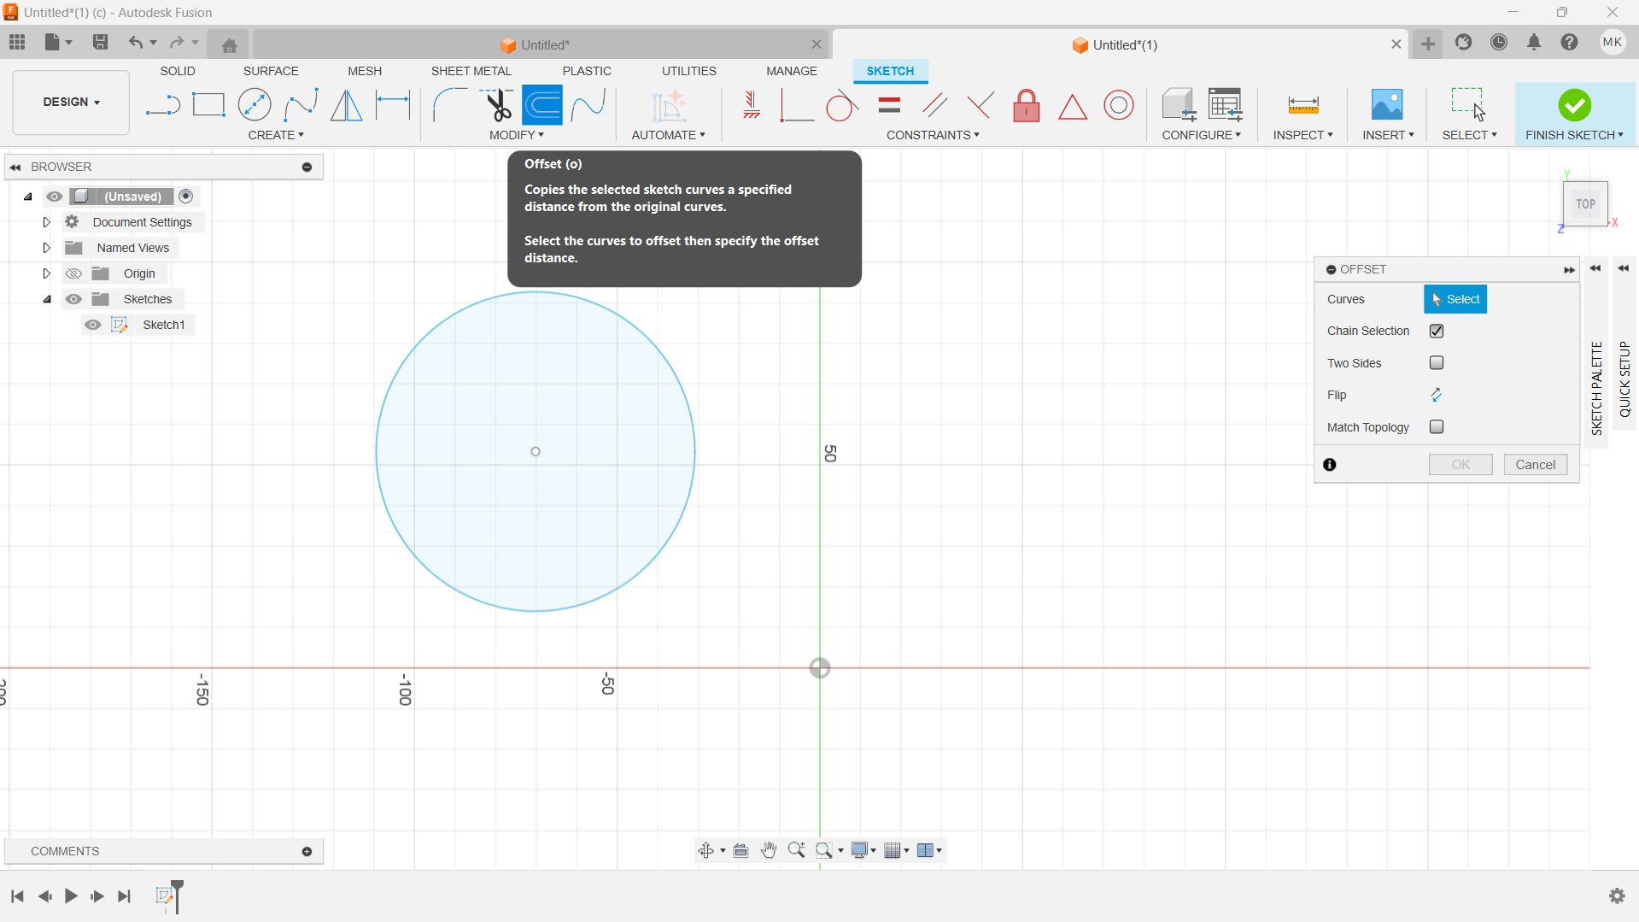Select the 2-Point Rectangle tool

click(x=208, y=105)
